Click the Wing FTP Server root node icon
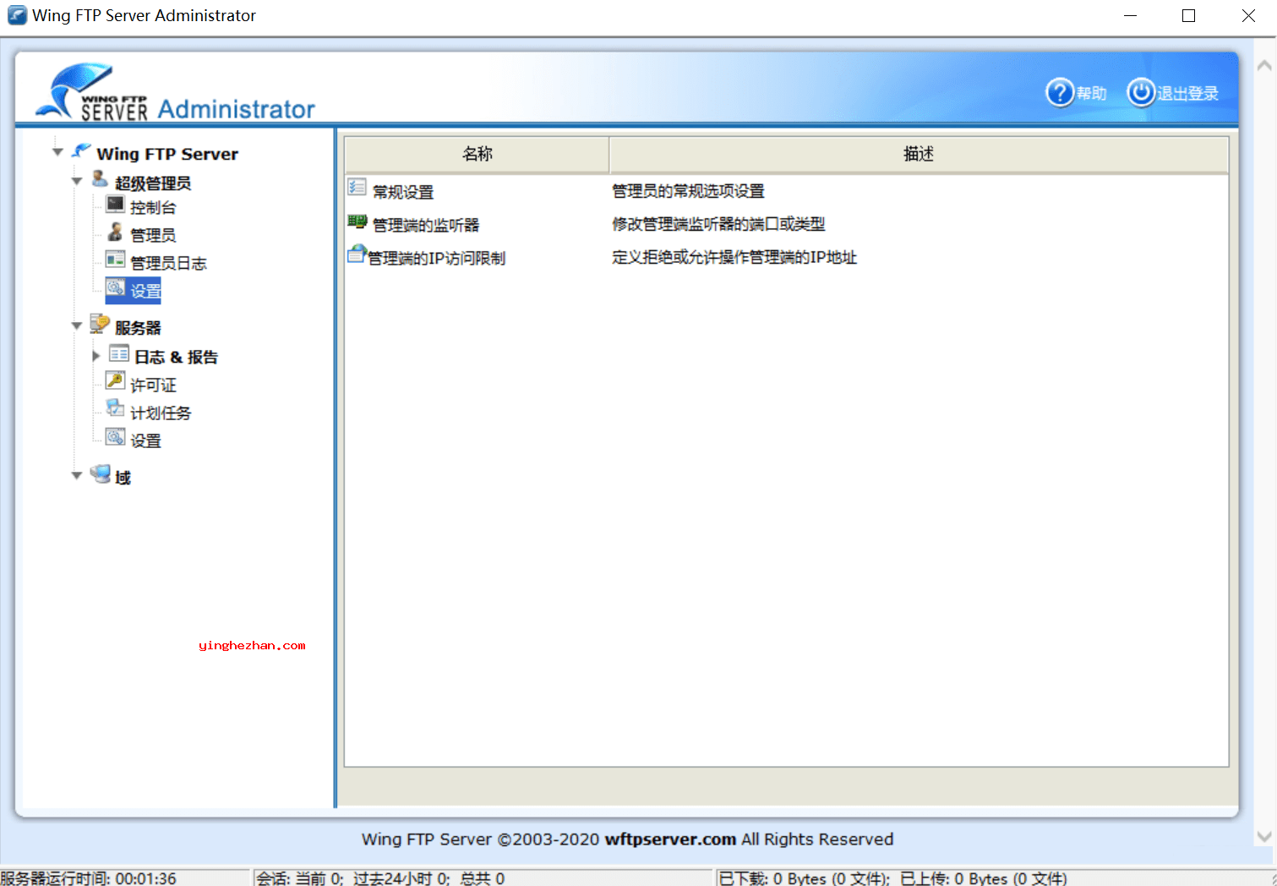The image size is (1277, 886). [x=81, y=151]
